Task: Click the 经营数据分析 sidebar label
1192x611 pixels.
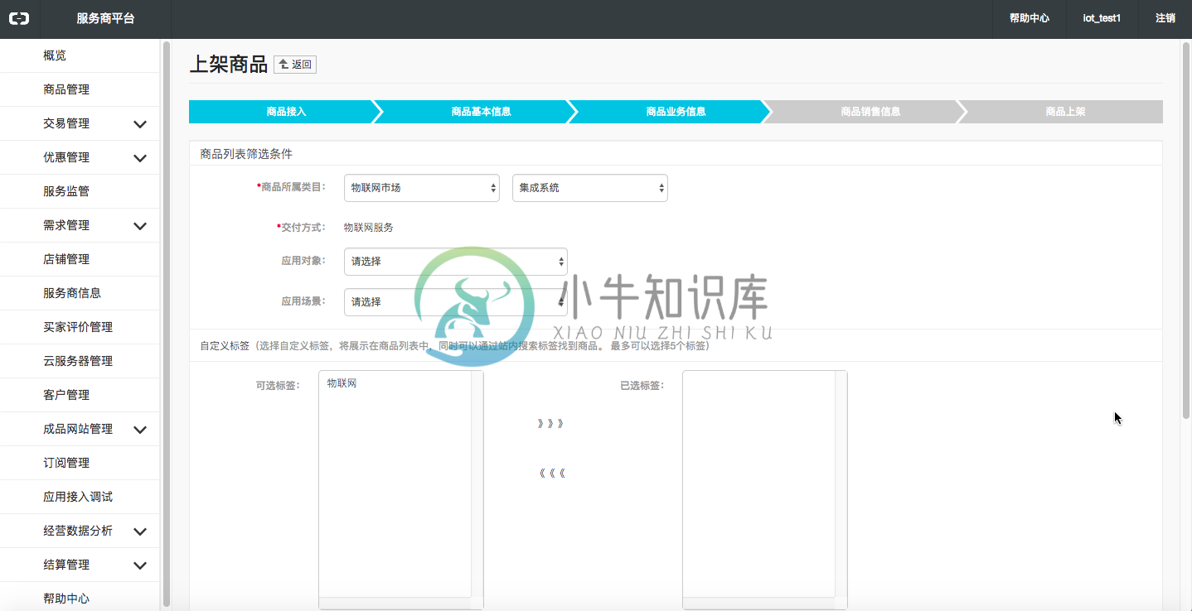Action: click(x=78, y=531)
